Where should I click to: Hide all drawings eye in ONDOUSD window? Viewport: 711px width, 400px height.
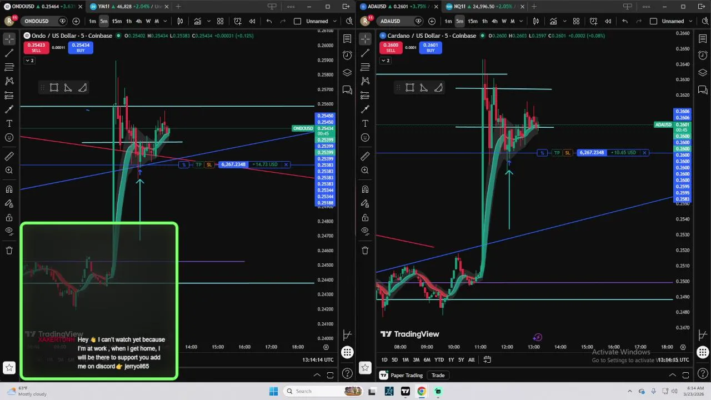click(9, 231)
